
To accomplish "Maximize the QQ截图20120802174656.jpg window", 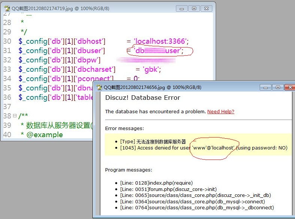I will pyautogui.click(x=278, y=87).
